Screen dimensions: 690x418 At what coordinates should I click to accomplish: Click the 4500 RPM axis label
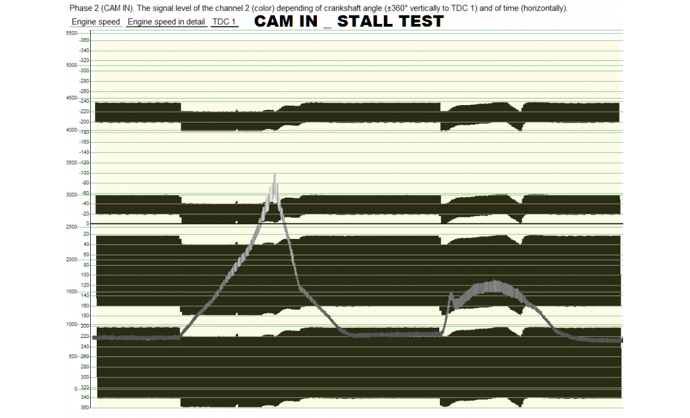72,97
